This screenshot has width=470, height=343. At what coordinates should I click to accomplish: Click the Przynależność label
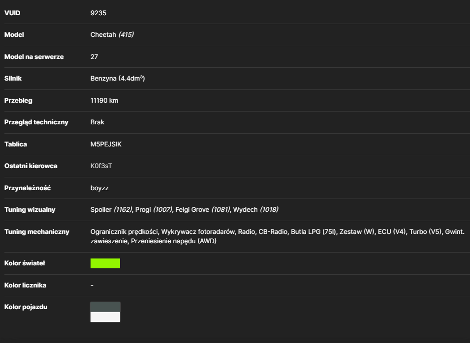(x=27, y=188)
